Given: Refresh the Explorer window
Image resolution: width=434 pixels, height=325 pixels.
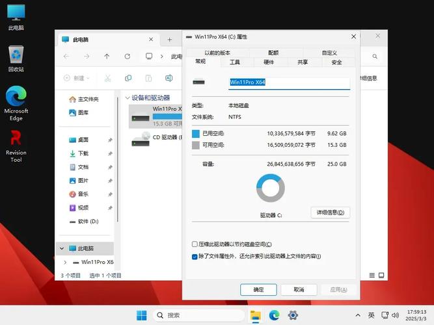Looking at the screenshot, I should (x=128, y=57).
